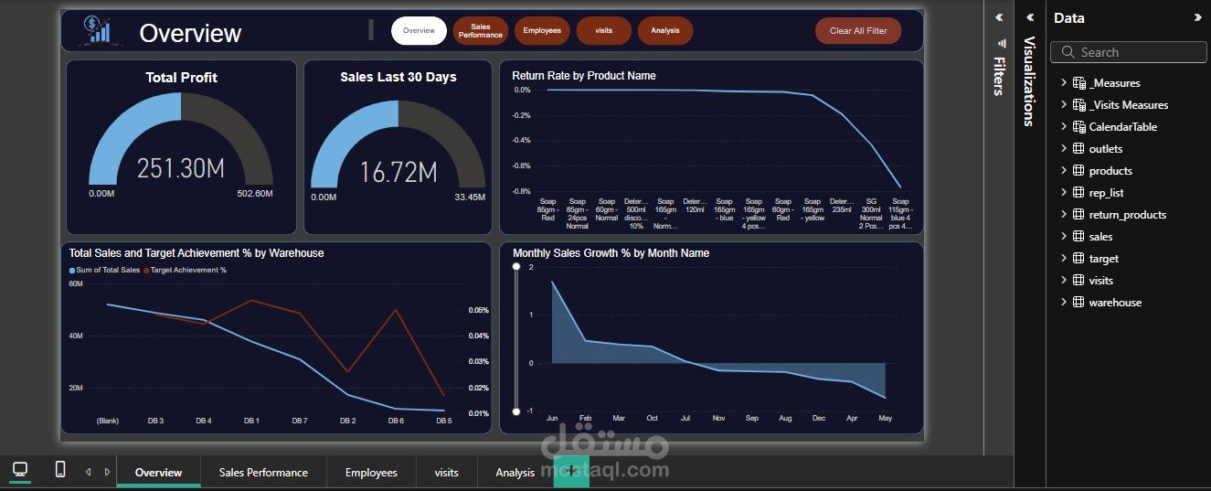Click the target table icon
The height and width of the screenshot is (491, 1211).
1078,259
